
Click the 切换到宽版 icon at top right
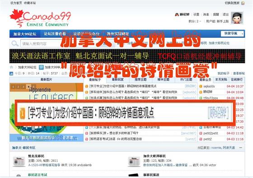pyautogui.click(x=243, y=3)
